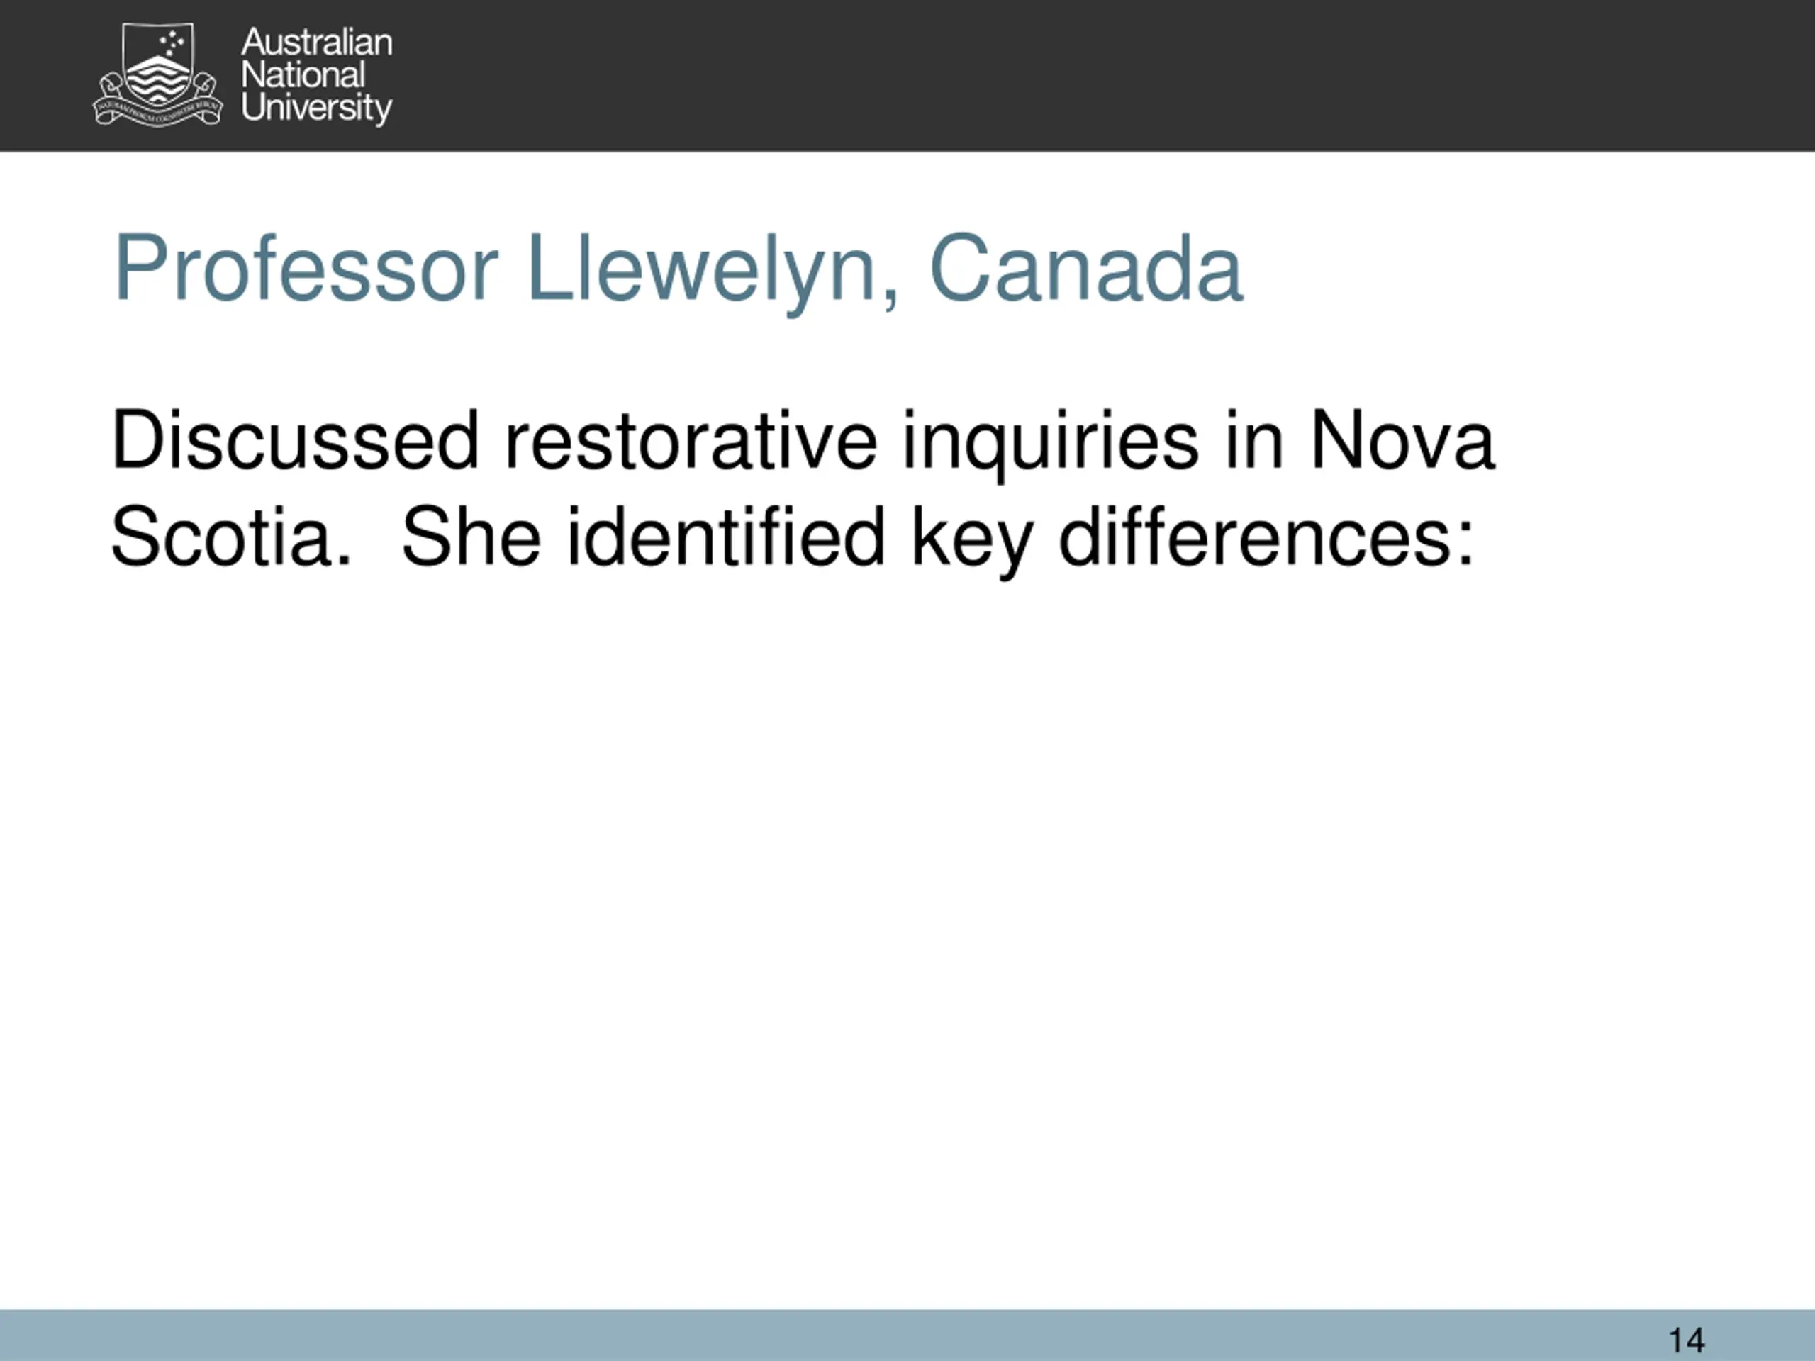Click the ANU crest logo
The height and width of the screenshot is (1361, 1815).
[x=157, y=74]
